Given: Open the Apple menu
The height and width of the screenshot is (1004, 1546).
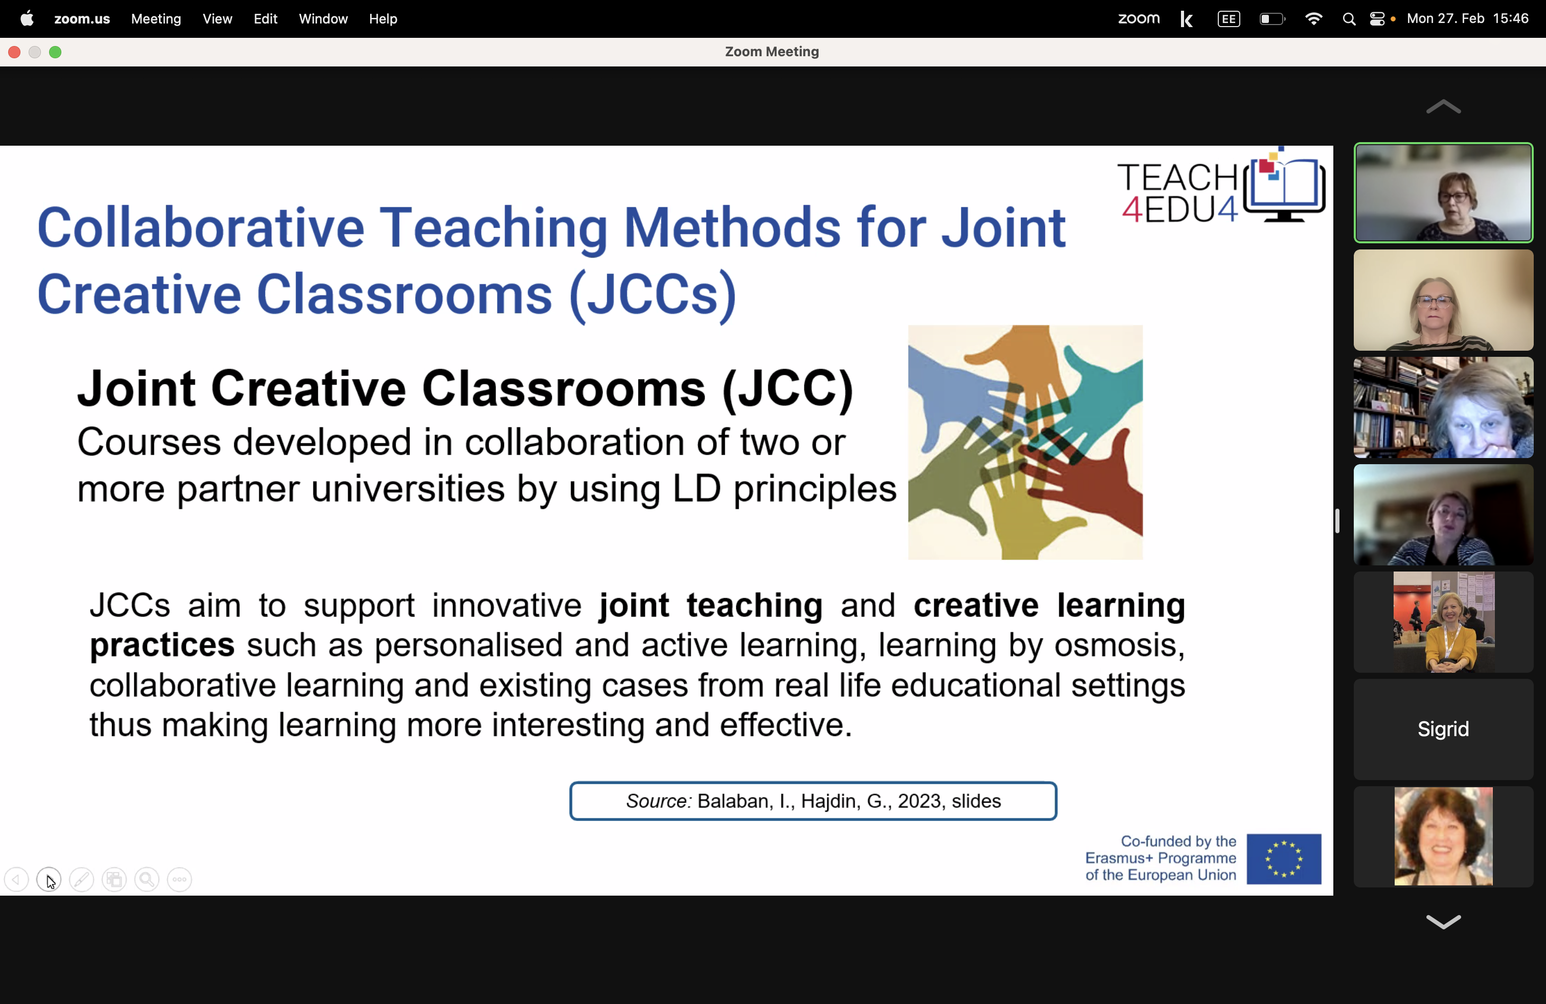Looking at the screenshot, I should pyautogui.click(x=27, y=19).
